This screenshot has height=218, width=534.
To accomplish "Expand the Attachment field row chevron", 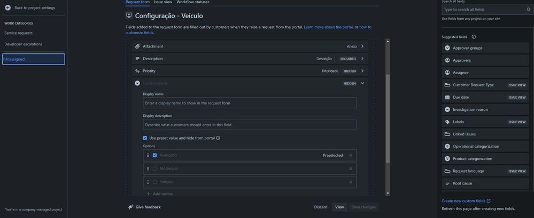I will [362, 46].
